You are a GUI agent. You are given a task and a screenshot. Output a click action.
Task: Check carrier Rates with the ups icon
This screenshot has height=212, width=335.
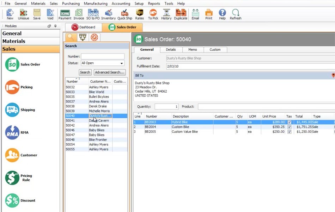coord(139,14)
